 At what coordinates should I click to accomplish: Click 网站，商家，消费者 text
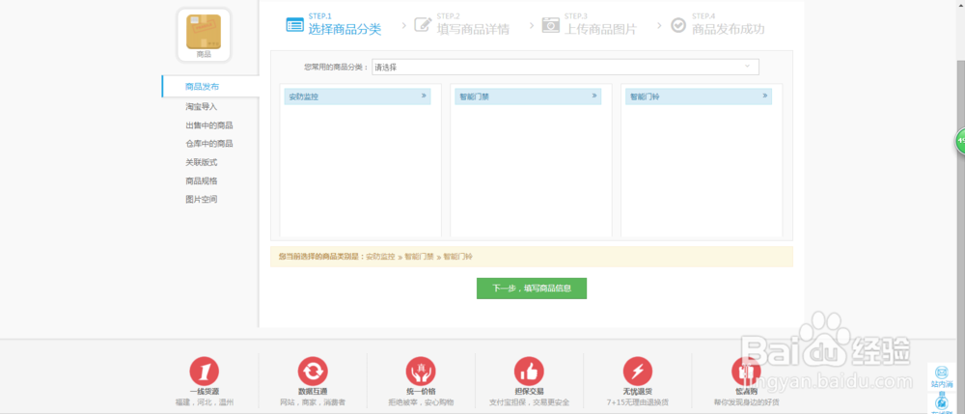313,403
